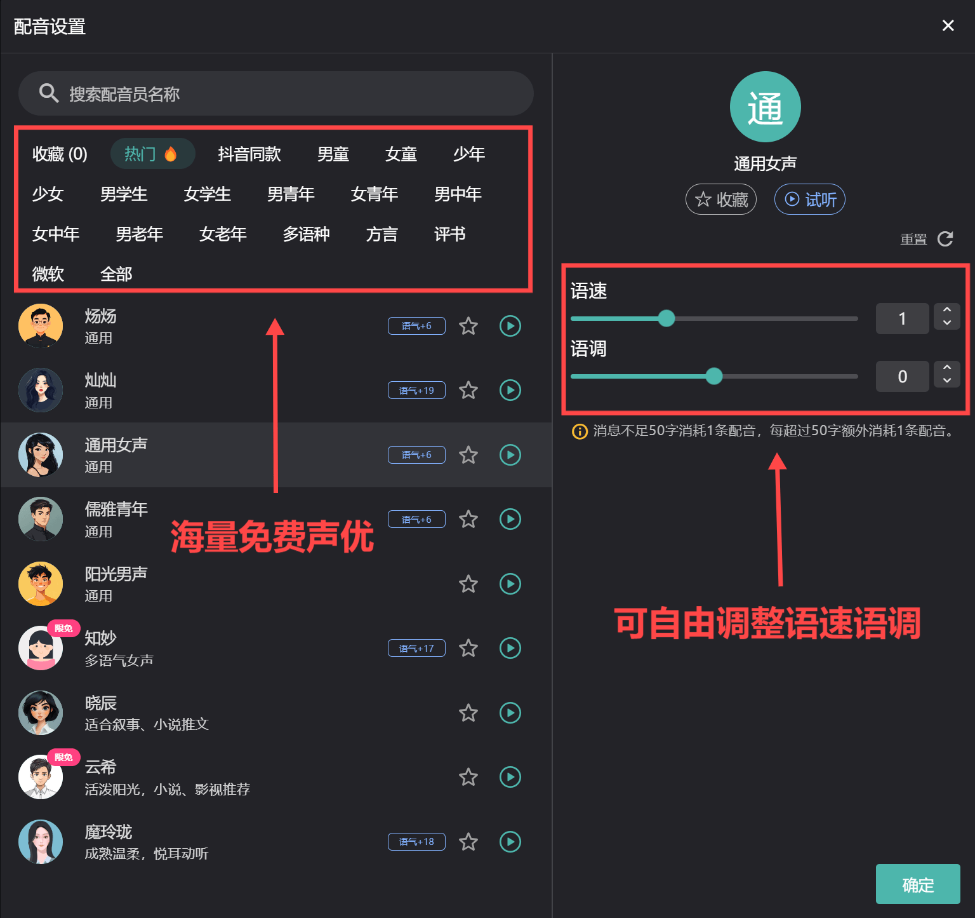Select the 方言 voice category

point(382,234)
